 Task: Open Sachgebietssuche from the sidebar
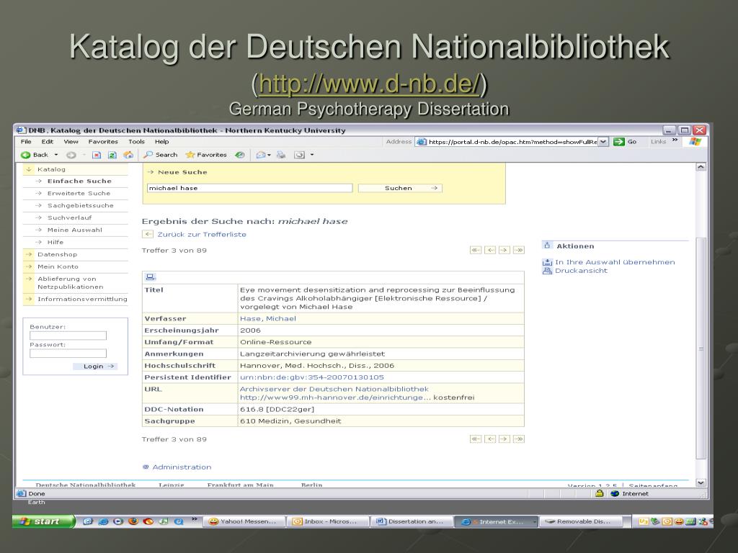tap(81, 205)
